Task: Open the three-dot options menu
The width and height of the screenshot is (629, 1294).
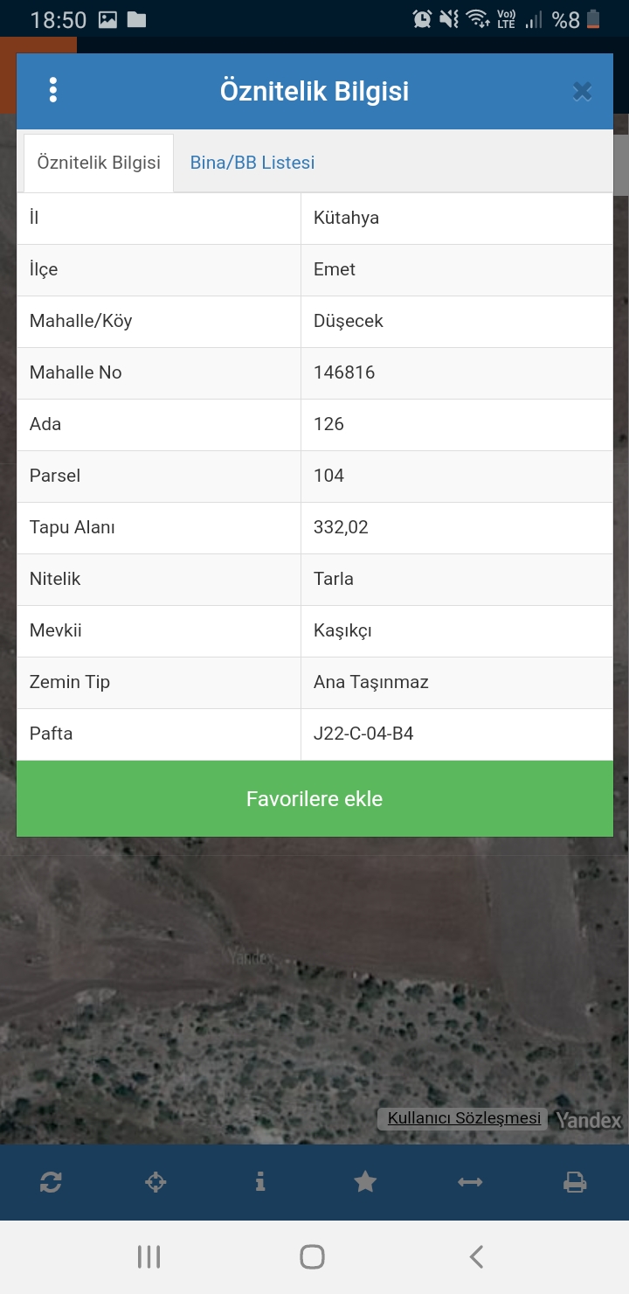Action: [x=53, y=90]
